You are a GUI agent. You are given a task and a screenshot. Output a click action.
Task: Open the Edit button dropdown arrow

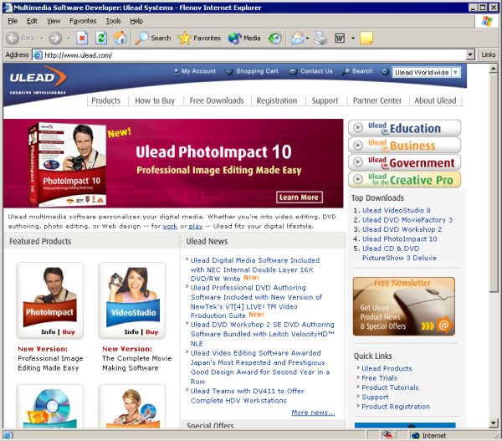pos(353,38)
